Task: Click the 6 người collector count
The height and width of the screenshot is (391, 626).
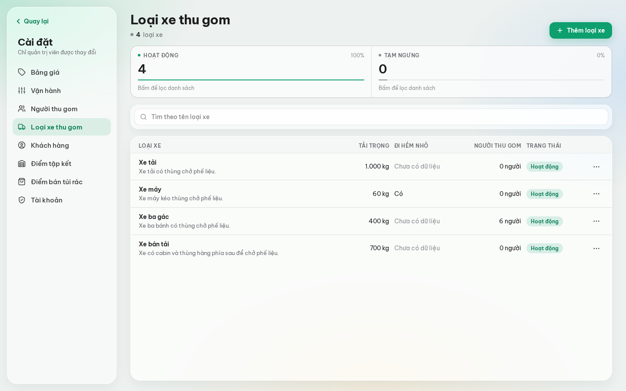Action: 510,221
